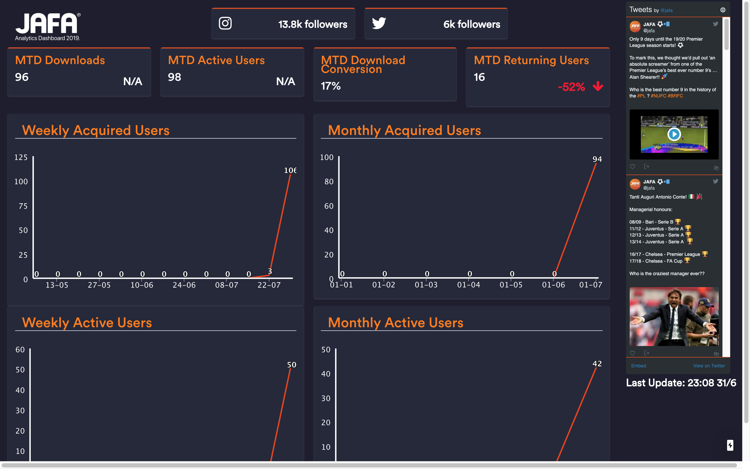Click the horizontal page scrollbar
The width and height of the screenshot is (750, 469).
click(369, 465)
